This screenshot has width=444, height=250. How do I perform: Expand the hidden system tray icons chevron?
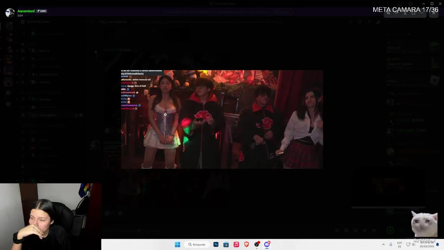pos(383,244)
